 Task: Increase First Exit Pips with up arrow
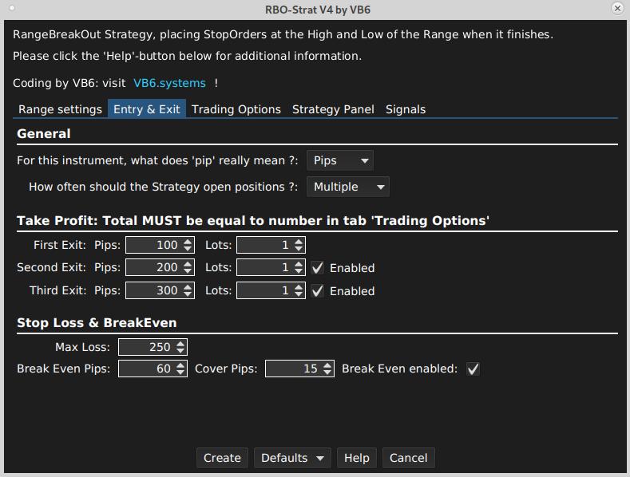[188, 241]
